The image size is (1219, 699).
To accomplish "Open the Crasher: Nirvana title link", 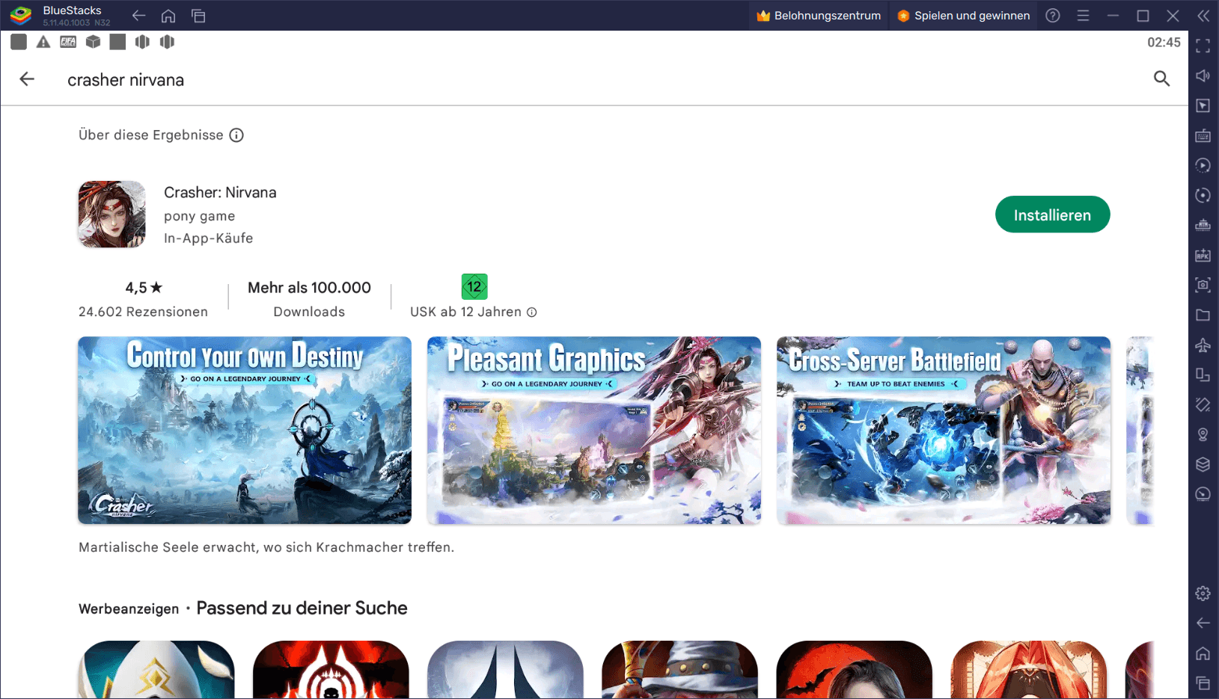I will coord(220,193).
